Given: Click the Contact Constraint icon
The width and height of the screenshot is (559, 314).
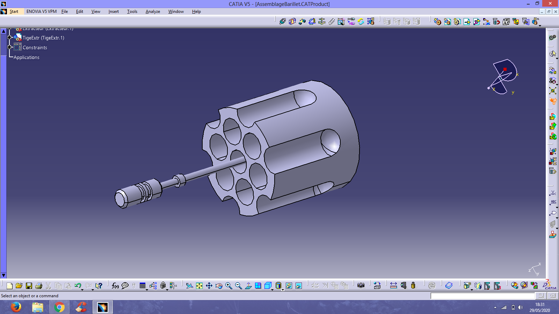Looking at the screenshot, I should coord(292,21).
